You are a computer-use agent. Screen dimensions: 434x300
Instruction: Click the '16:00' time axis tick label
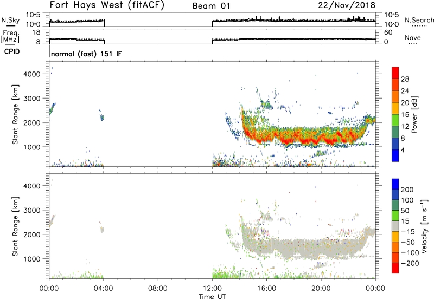coord(266,289)
